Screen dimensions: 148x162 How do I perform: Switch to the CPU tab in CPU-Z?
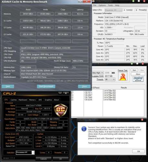click(x=6, y=99)
